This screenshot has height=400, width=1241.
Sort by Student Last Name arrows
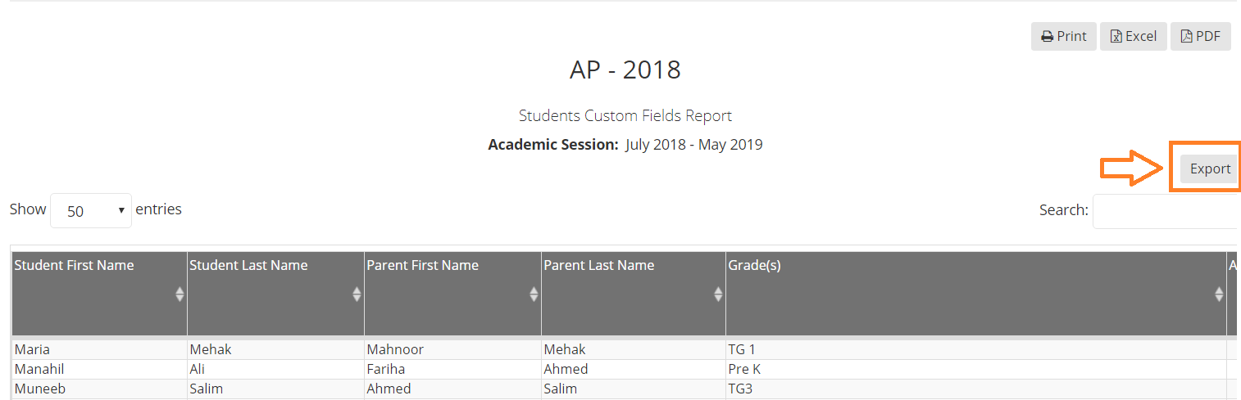[357, 294]
